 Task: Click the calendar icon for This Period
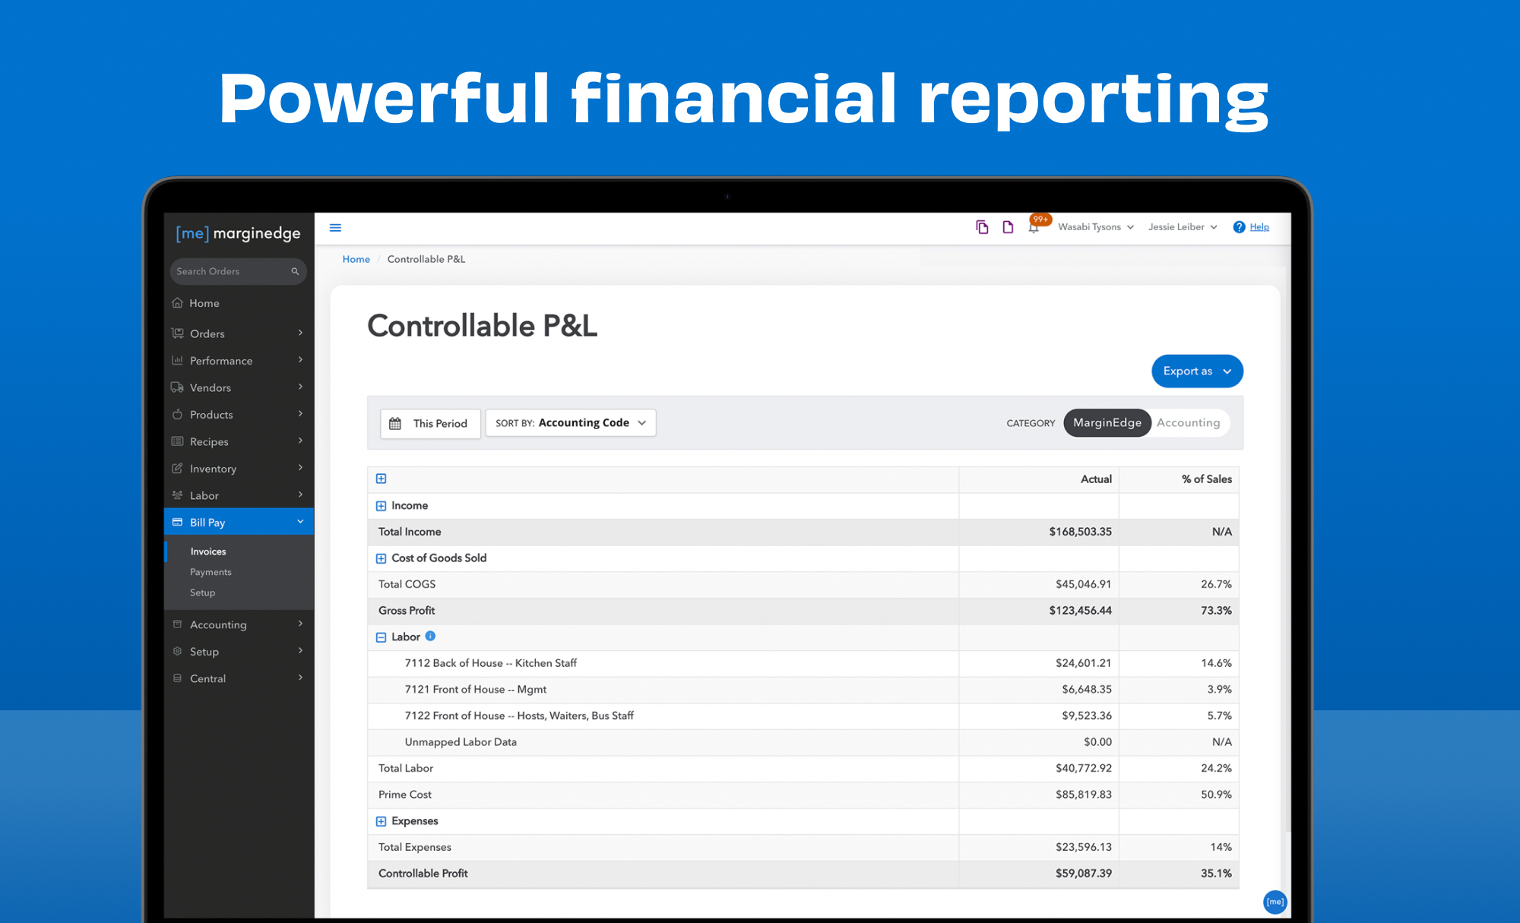pos(395,424)
